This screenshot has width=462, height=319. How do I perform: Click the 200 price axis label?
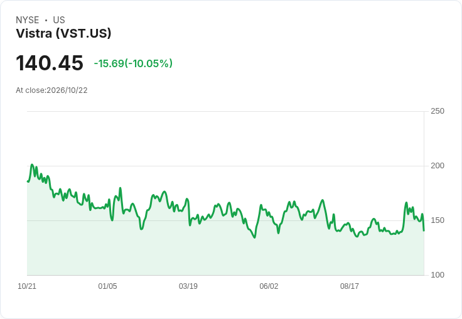438,166
